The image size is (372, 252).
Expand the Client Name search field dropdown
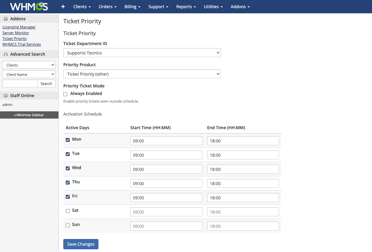[29, 74]
